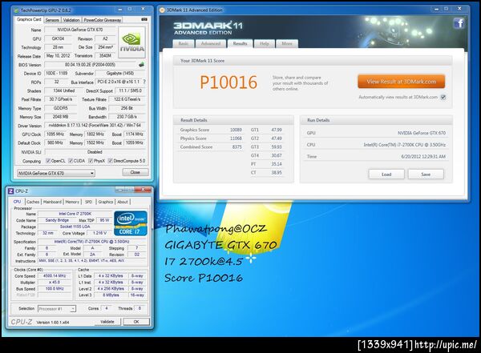Click the Validate button in CPU-Z
The image size is (481, 353).
coord(107,322)
